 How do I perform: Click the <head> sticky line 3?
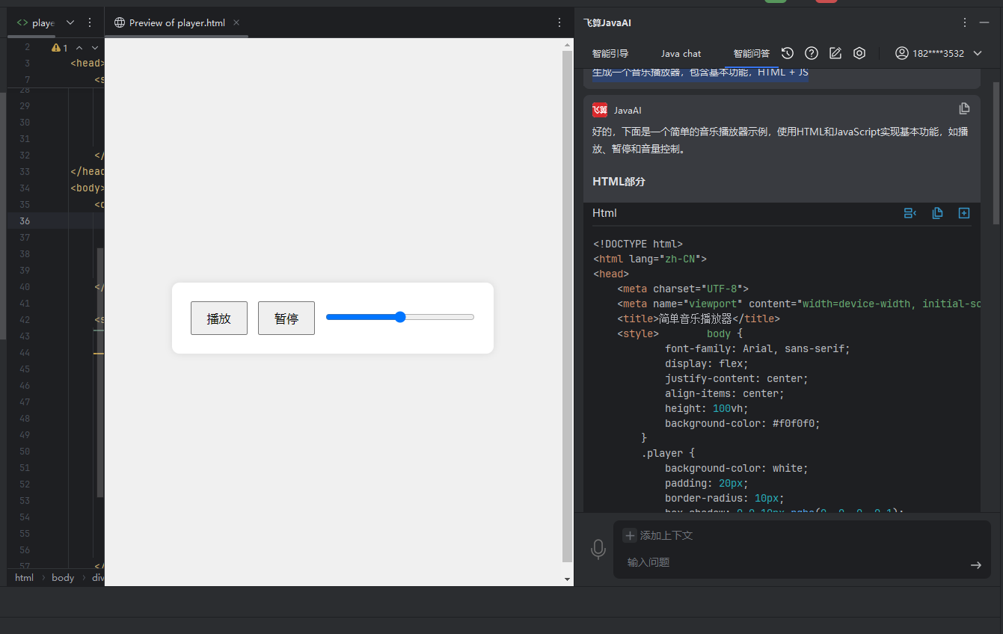tap(87, 64)
